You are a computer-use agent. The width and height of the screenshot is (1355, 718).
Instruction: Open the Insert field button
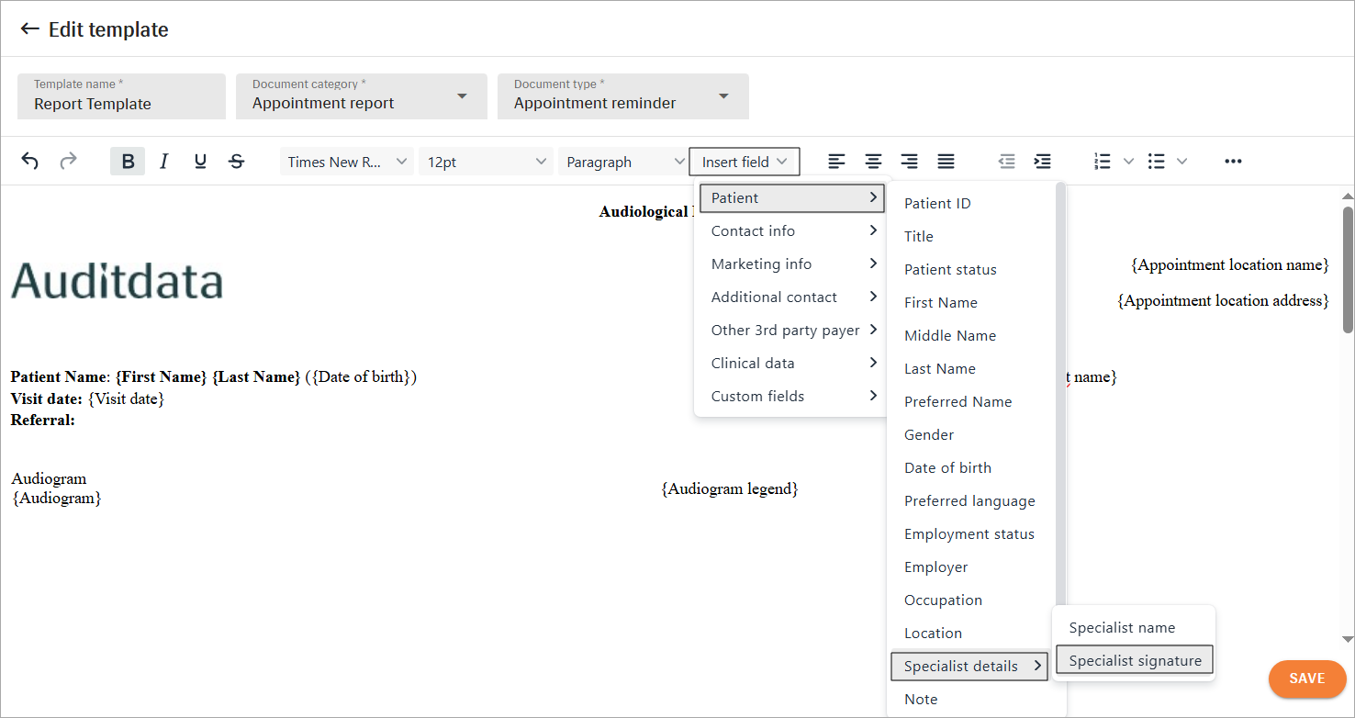coord(744,162)
